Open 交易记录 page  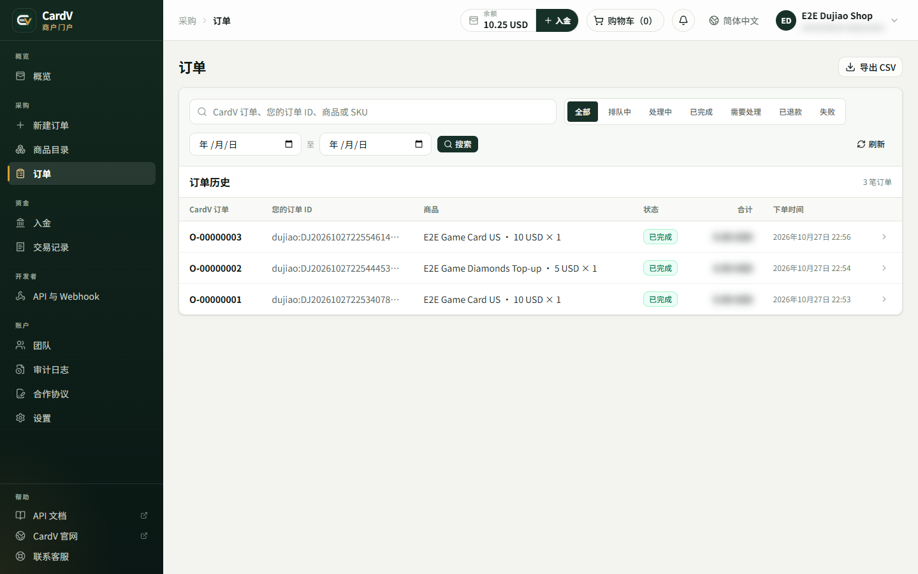coord(82,247)
